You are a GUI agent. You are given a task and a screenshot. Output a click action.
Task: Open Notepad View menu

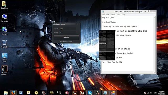[x=118, y=15]
